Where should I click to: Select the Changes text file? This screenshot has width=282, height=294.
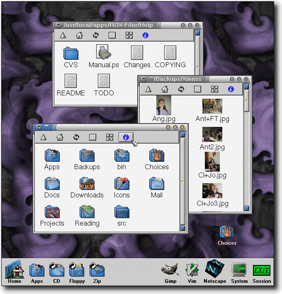137,57
